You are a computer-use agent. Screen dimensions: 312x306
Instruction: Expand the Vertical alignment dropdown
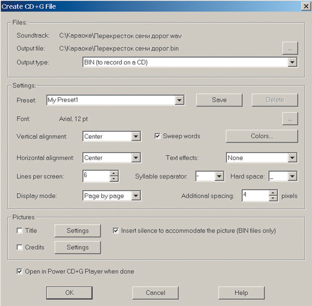[x=136, y=137]
